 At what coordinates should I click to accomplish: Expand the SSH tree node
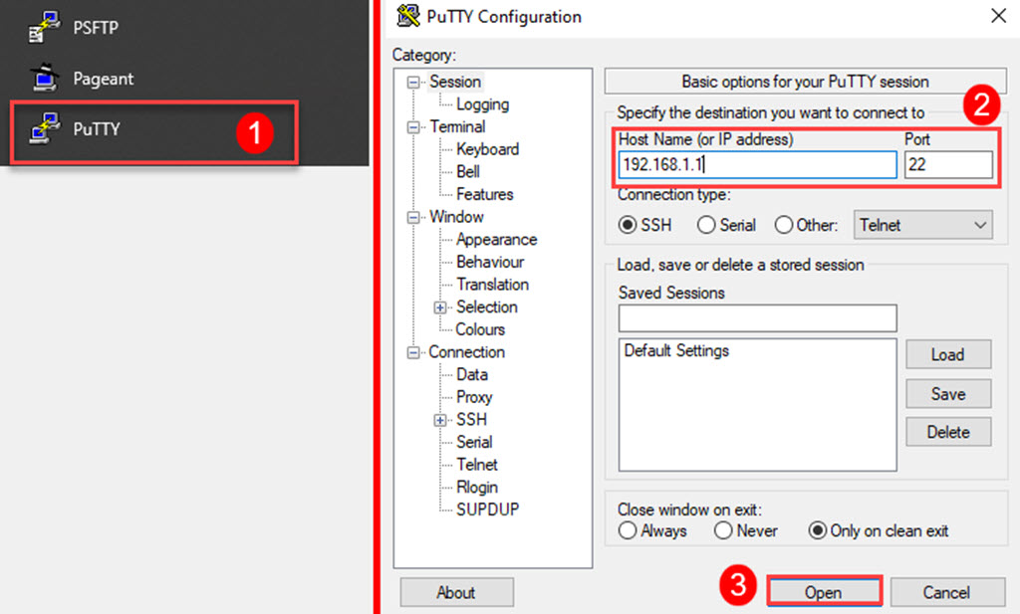tap(440, 420)
